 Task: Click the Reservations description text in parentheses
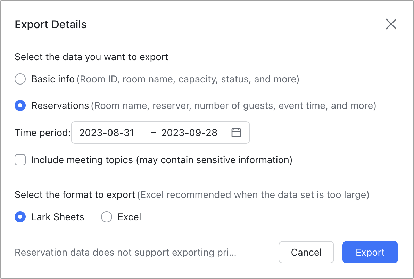pos(233,105)
